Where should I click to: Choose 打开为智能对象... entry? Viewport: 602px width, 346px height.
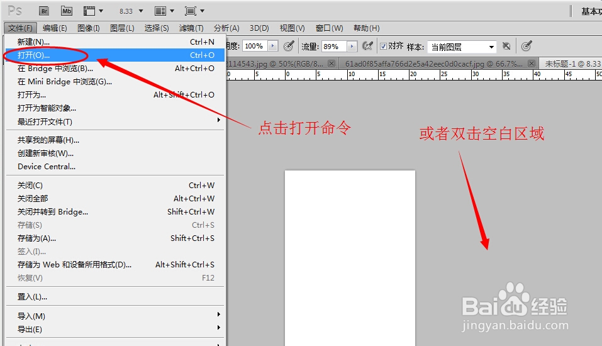click(115, 108)
